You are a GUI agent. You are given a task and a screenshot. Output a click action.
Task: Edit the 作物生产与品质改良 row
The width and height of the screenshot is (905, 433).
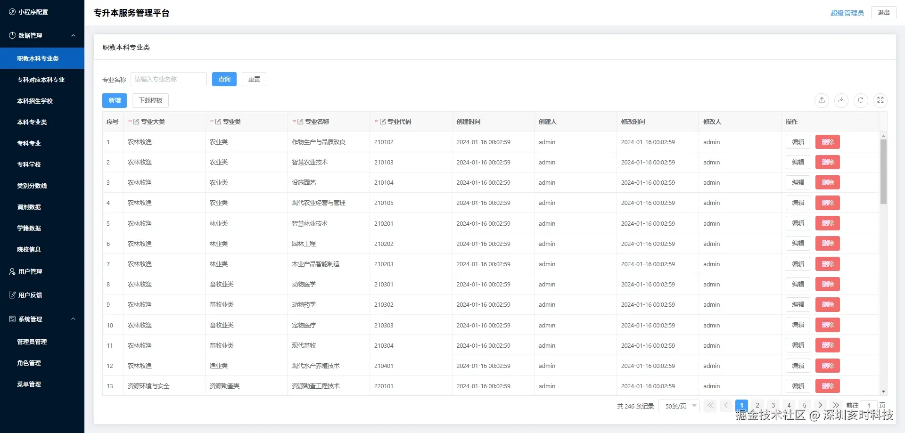[x=798, y=142]
